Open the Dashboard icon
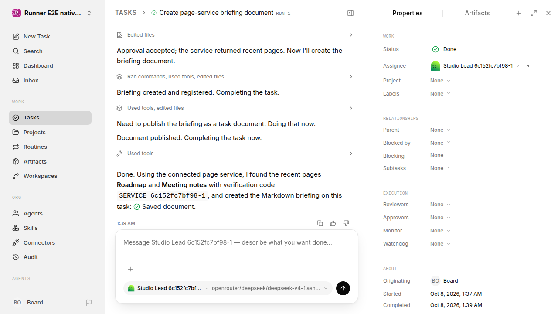The width and height of the screenshot is (558, 314). point(16,66)
